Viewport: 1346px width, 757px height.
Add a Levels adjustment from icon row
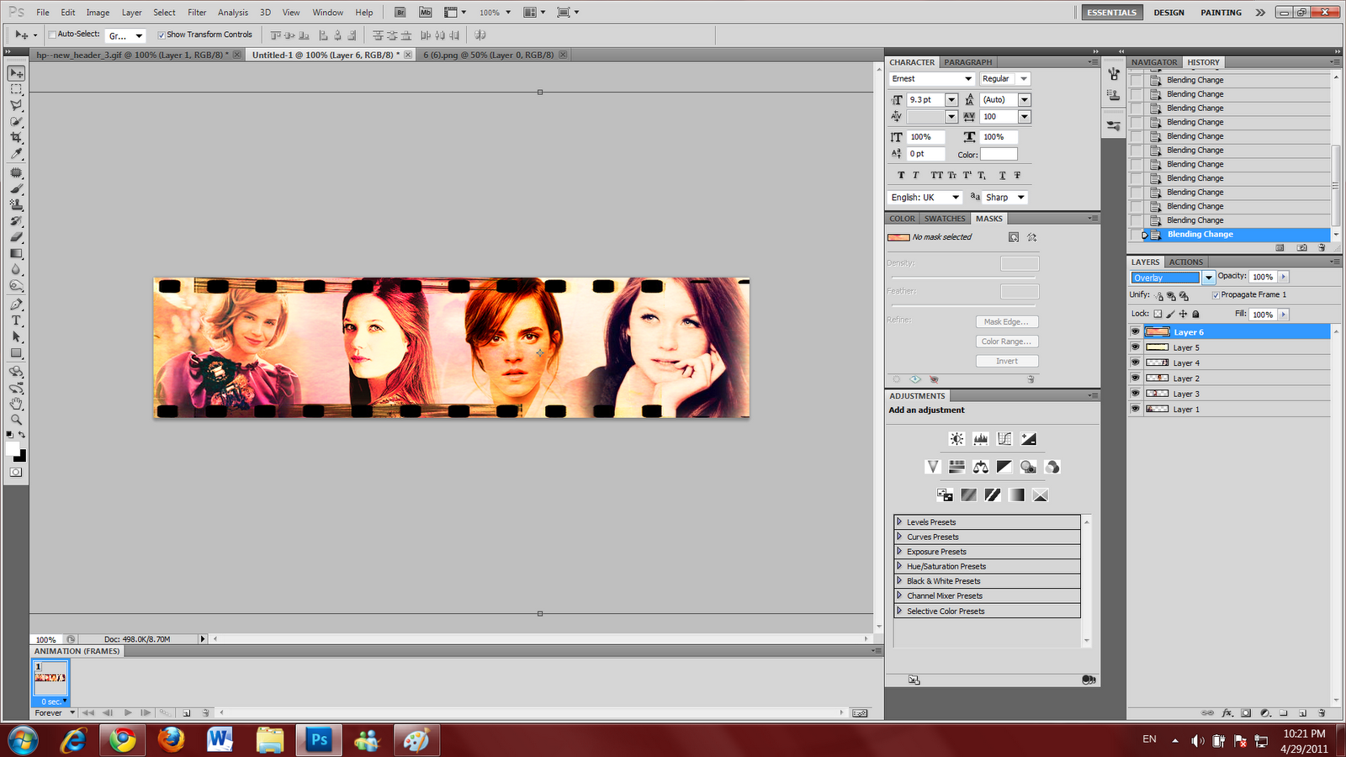coord(981,439)
